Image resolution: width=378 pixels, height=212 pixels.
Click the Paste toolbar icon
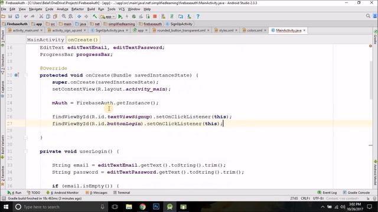pos(55,16)
